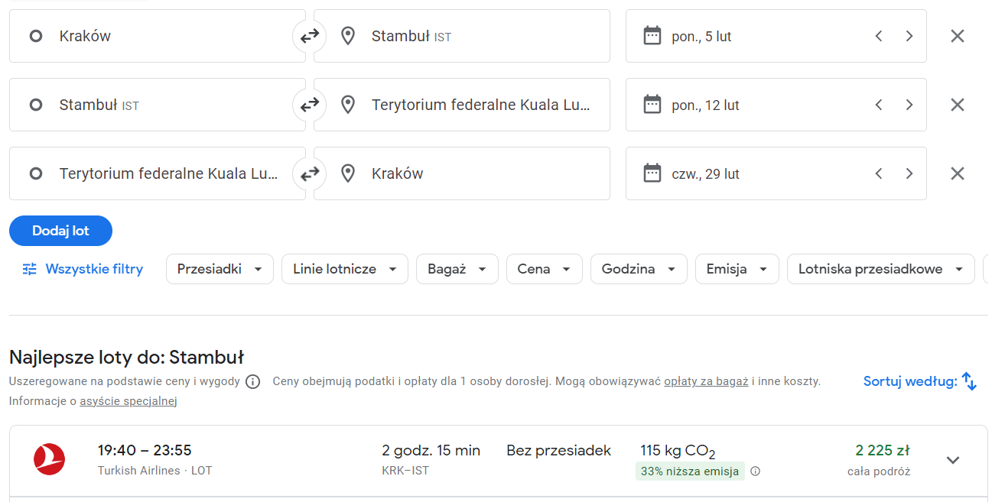This screenshot has width=1005, height=502.
Task: Open the Cena filter dropdown
Action: click(x=545, y=269)
